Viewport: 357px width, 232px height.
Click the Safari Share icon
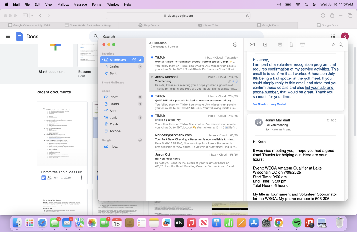tap(332, 16)
